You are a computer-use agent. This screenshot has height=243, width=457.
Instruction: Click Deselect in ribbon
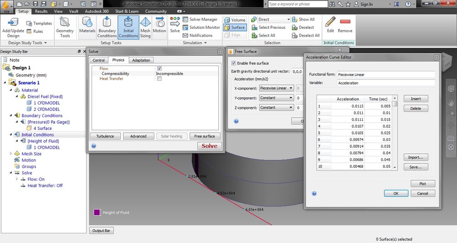[x=303, y=27]
